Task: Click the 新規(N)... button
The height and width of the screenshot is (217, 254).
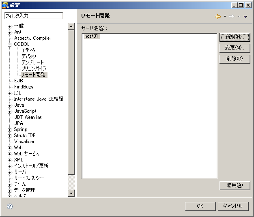Action: click(235, 37)
